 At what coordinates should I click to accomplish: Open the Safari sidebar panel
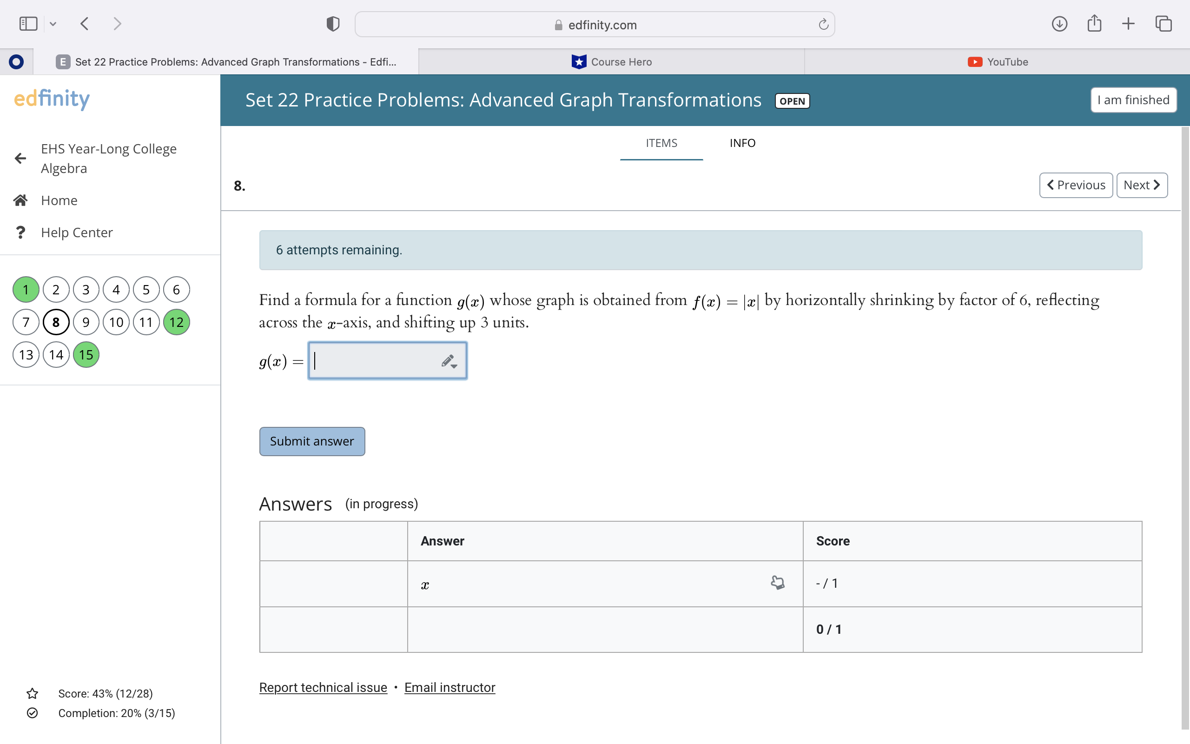28,23
